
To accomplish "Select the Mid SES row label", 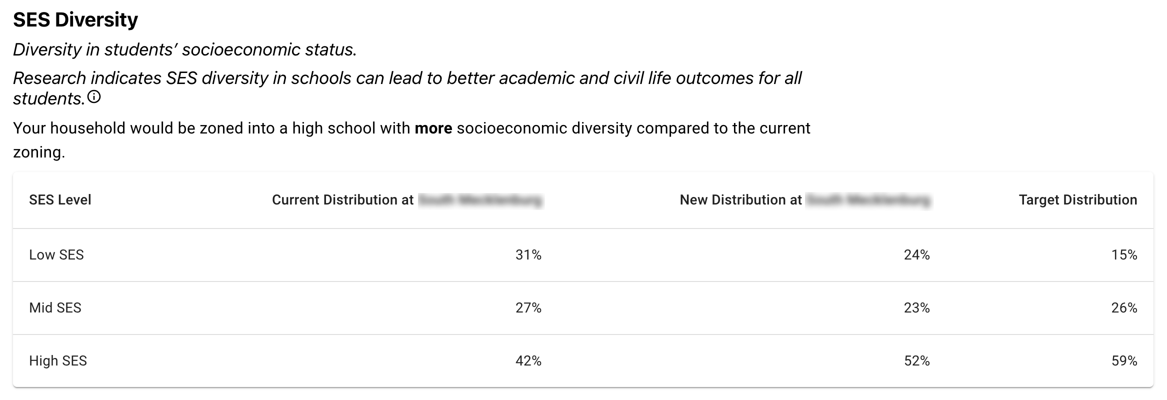I will [x=55, y=308].
